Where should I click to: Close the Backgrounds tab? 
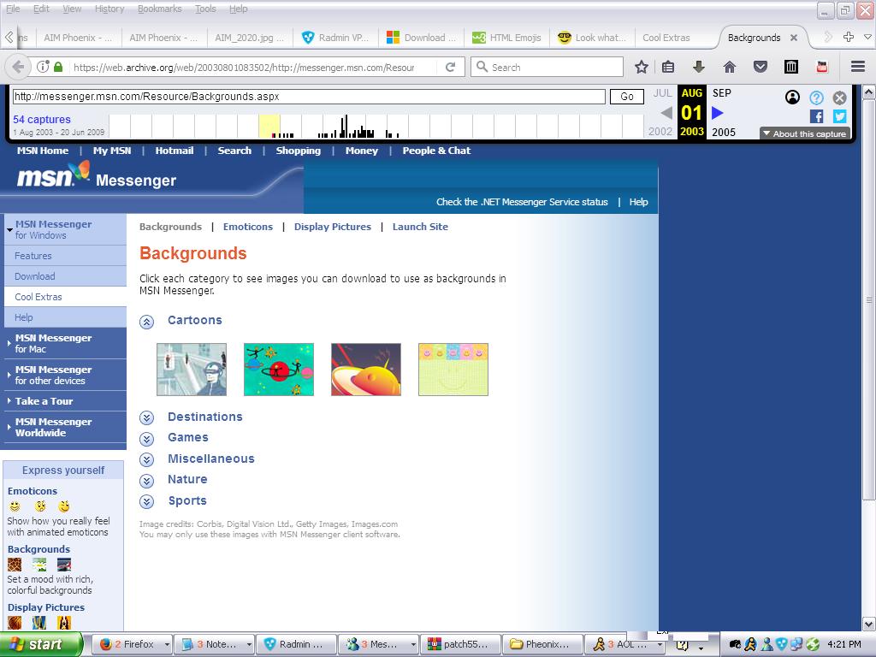pyautogui.click(x=793, y=38)
